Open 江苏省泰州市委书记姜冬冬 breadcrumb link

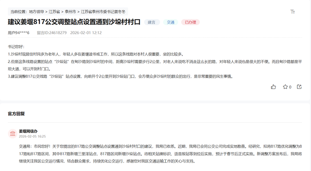[103, 12]
